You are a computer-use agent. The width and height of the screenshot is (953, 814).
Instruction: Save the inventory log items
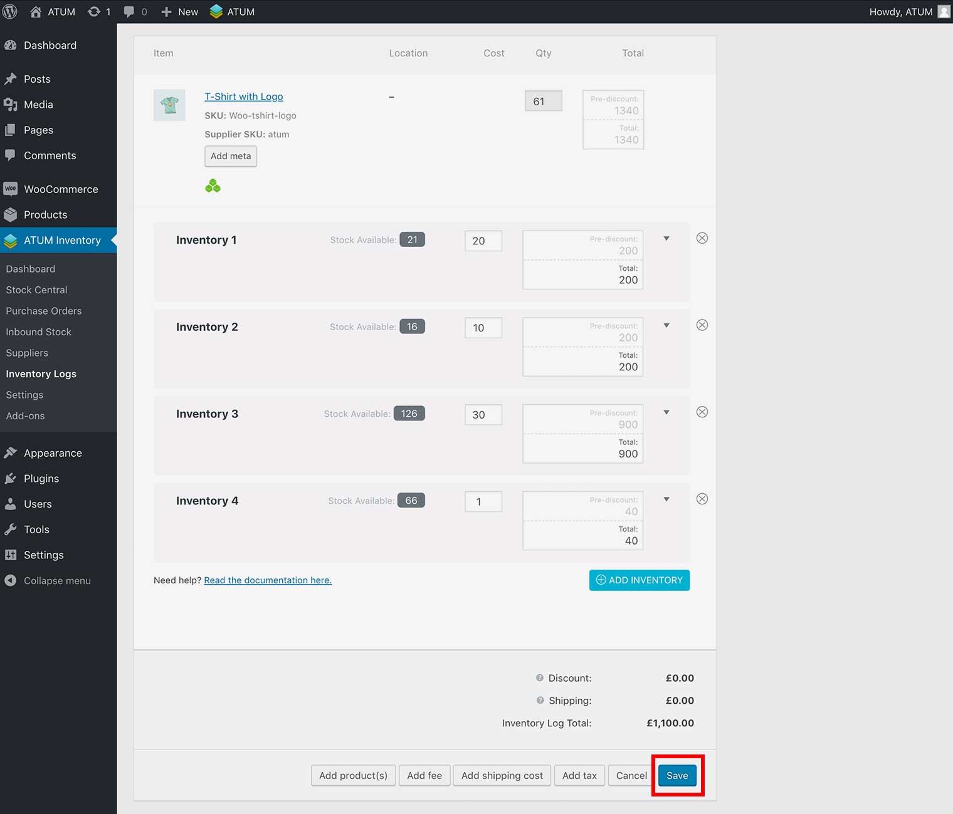tap(677, 776)
